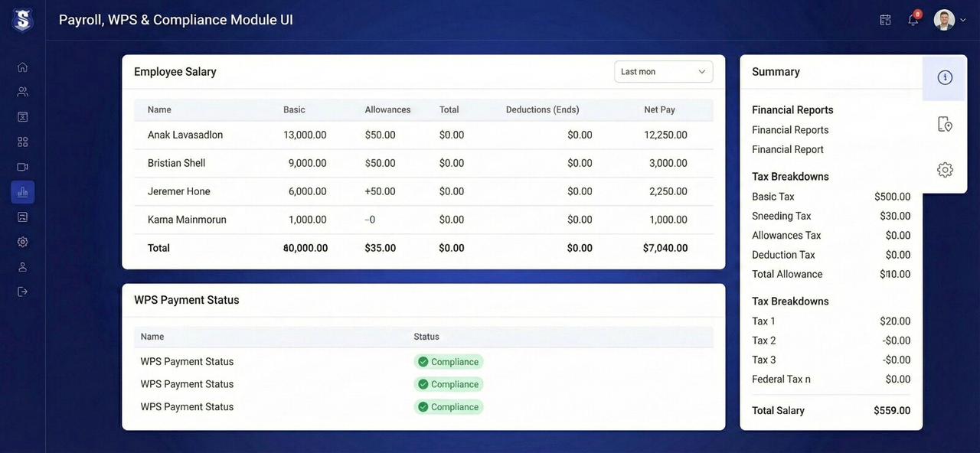Viewport: 980px width, 453px height.
Task: Click the total net pay '$7,040.00'
Action: point(665,249)
